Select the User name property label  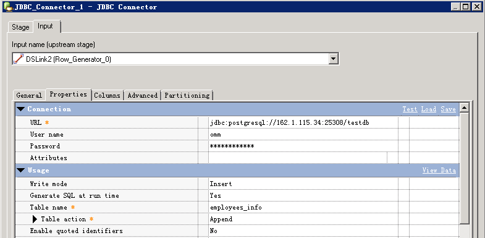(x=47, y=134)
